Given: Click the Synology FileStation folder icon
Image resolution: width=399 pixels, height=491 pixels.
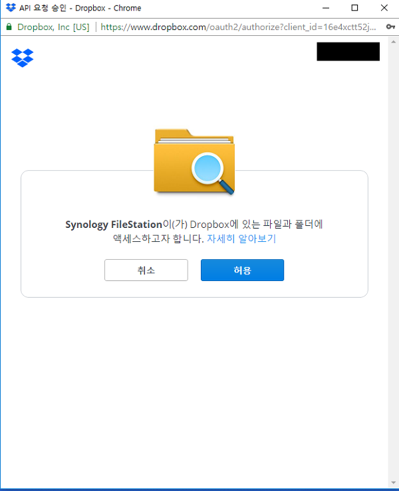Looking at the screenshot, I should click(194, 161).
